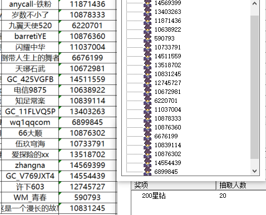Click the user icon beside 13403263
Image resolution: width=266 pixels, height=215 pixels.
click(x=147, y=12)
